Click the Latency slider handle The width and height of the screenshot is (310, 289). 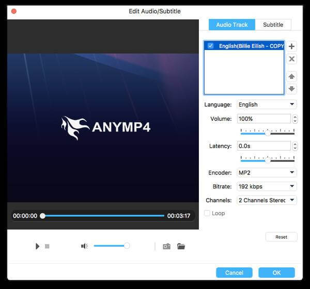pos(268,160)
